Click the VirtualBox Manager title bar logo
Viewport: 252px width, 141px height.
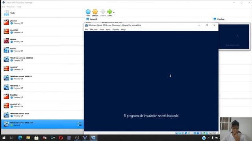coord(4,3)
